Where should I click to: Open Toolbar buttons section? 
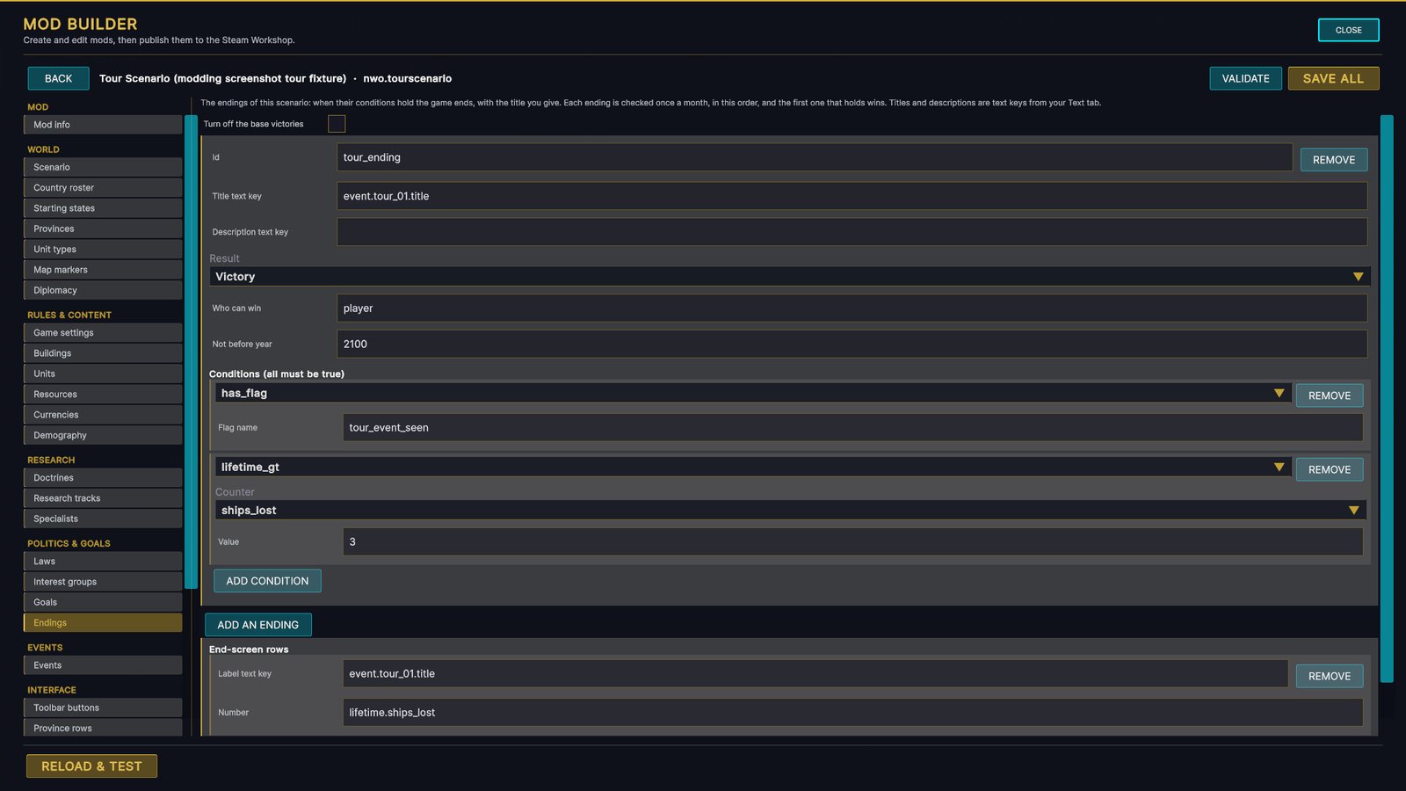point(103,708)
